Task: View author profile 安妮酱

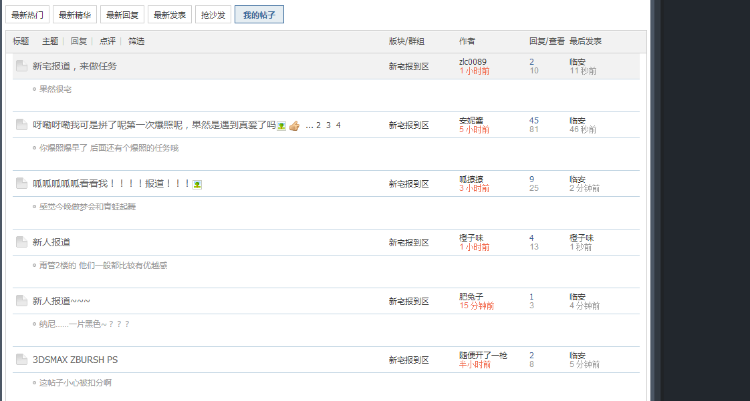Action: point(471,121)
